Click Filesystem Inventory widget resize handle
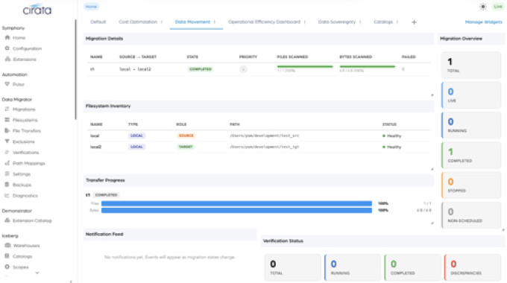Screen dimensions: 507x283 (x=432, y=169)
